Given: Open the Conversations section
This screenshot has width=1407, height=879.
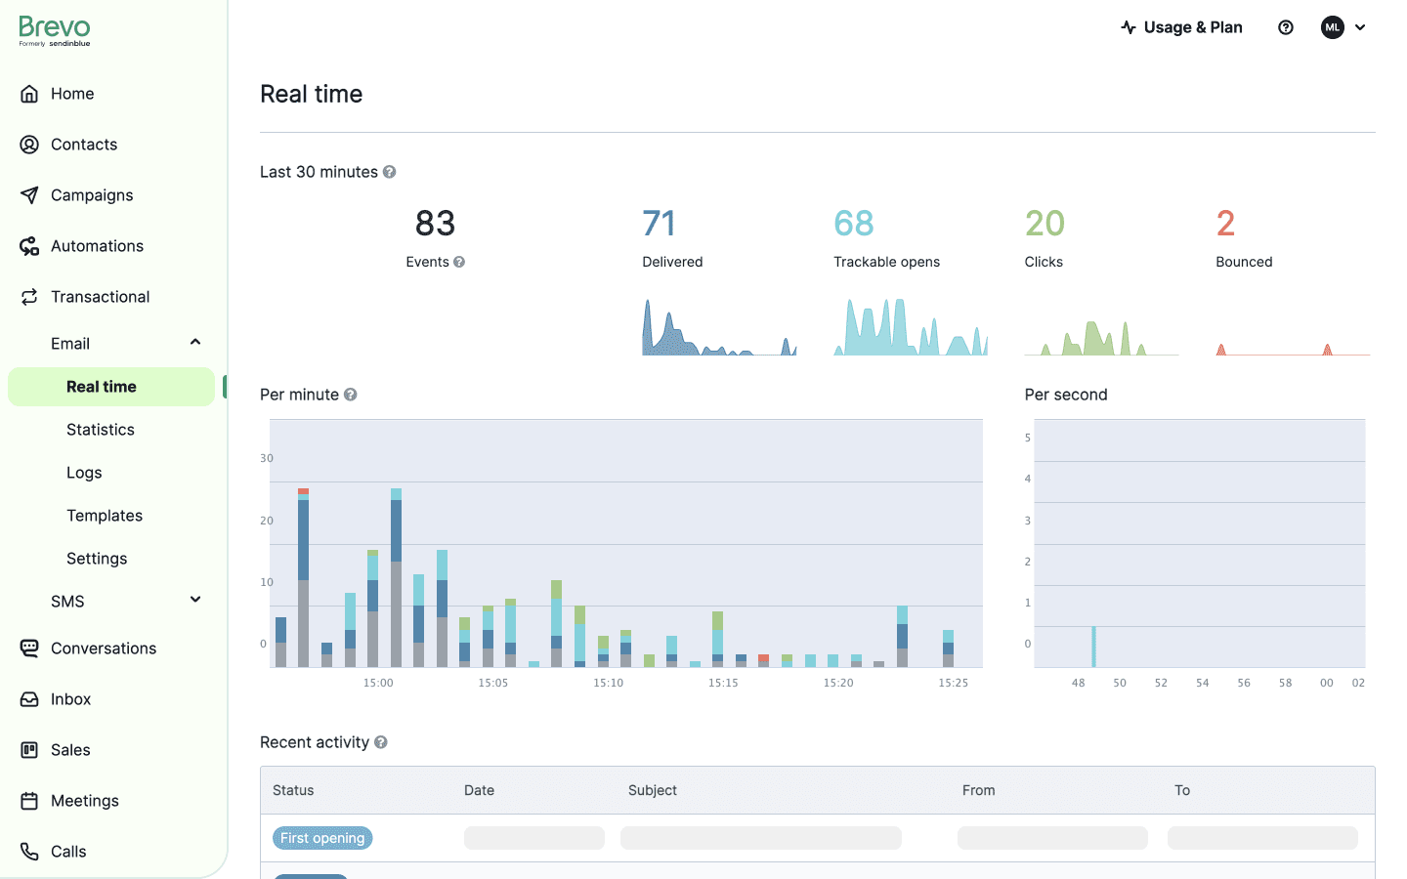Looking at the screenshot, I should coord(28,648).
